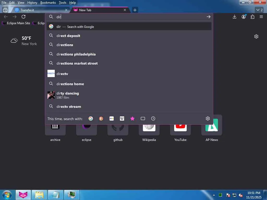The height and width of the screenshot is (200, 267).
Task: Click the muted volume tray icon
Action: [x=241, y=195]
